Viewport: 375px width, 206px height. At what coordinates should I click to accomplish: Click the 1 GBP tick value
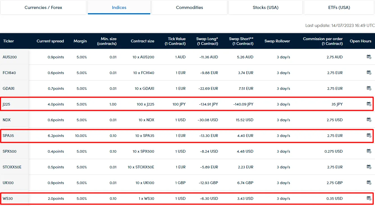tap(181, 183)
